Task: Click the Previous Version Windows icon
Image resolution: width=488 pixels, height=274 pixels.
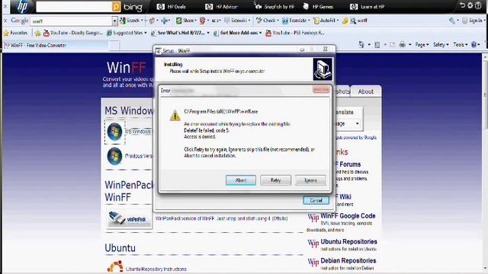Action: click(114, 155)
